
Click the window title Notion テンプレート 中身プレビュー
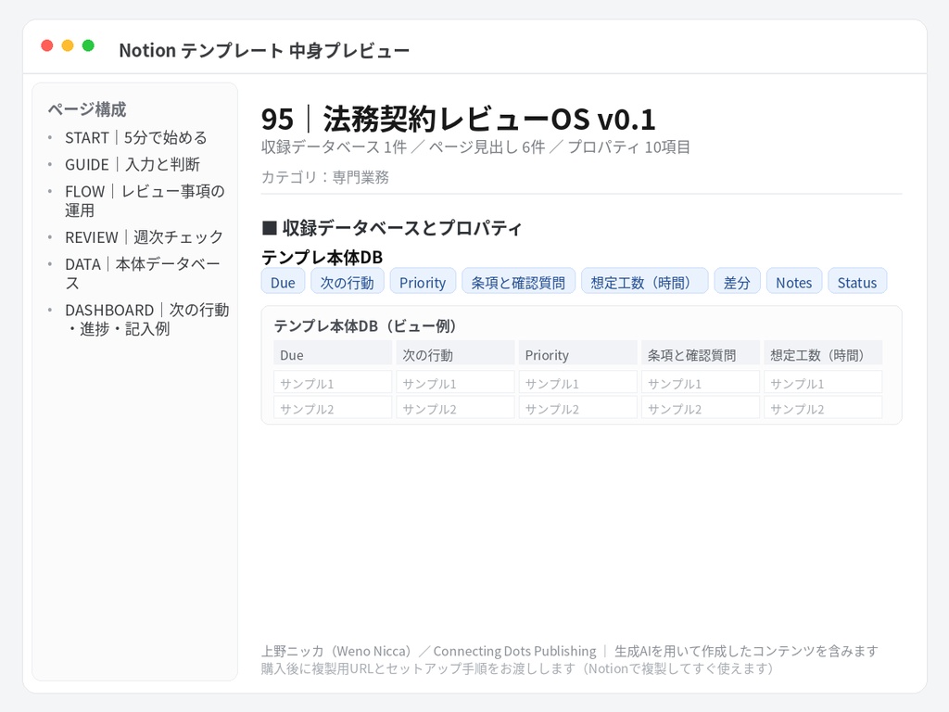click(x=264, y=50)
